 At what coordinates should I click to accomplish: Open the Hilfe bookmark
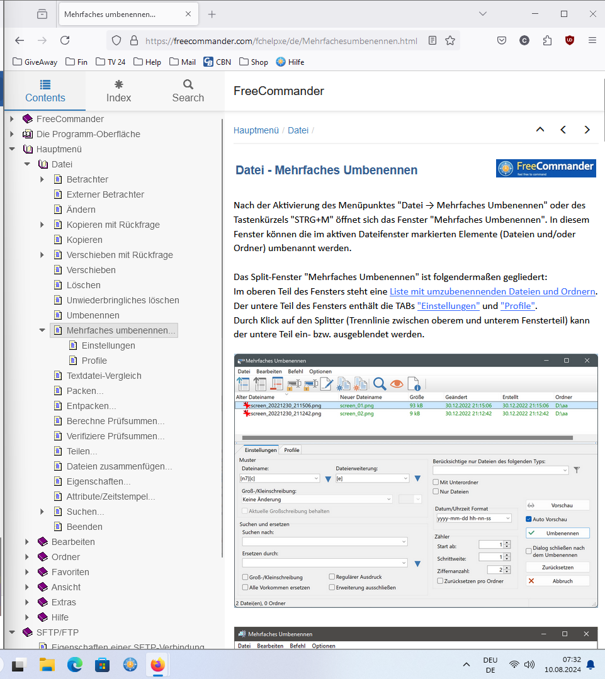click(290, 62)
